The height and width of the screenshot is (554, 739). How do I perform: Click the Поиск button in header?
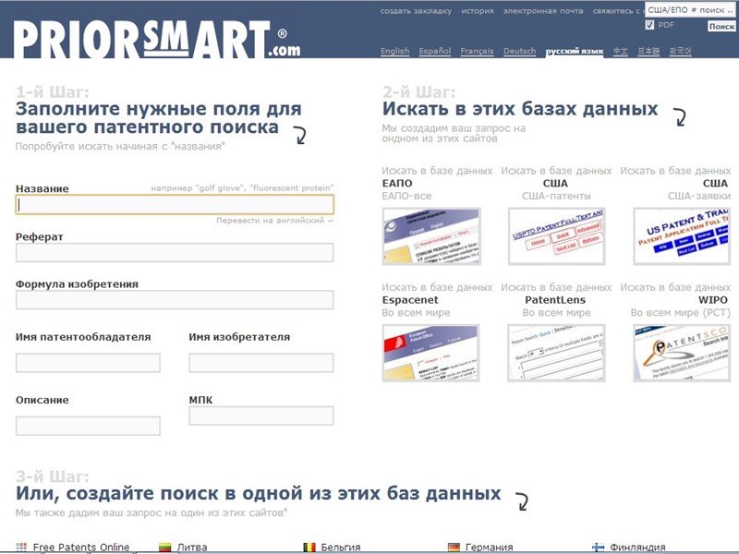pyautogui.click(x=721, y=27)
